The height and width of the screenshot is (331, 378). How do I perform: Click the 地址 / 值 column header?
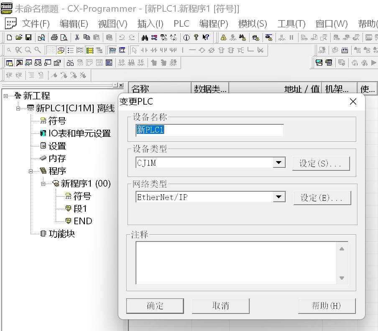tap(275, 89)
